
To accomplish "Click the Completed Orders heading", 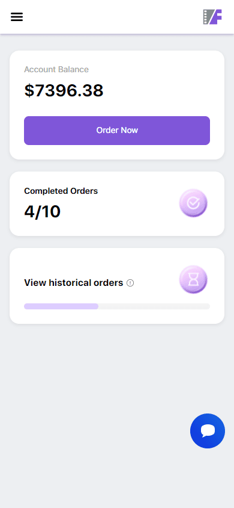I will coord(61,191).
